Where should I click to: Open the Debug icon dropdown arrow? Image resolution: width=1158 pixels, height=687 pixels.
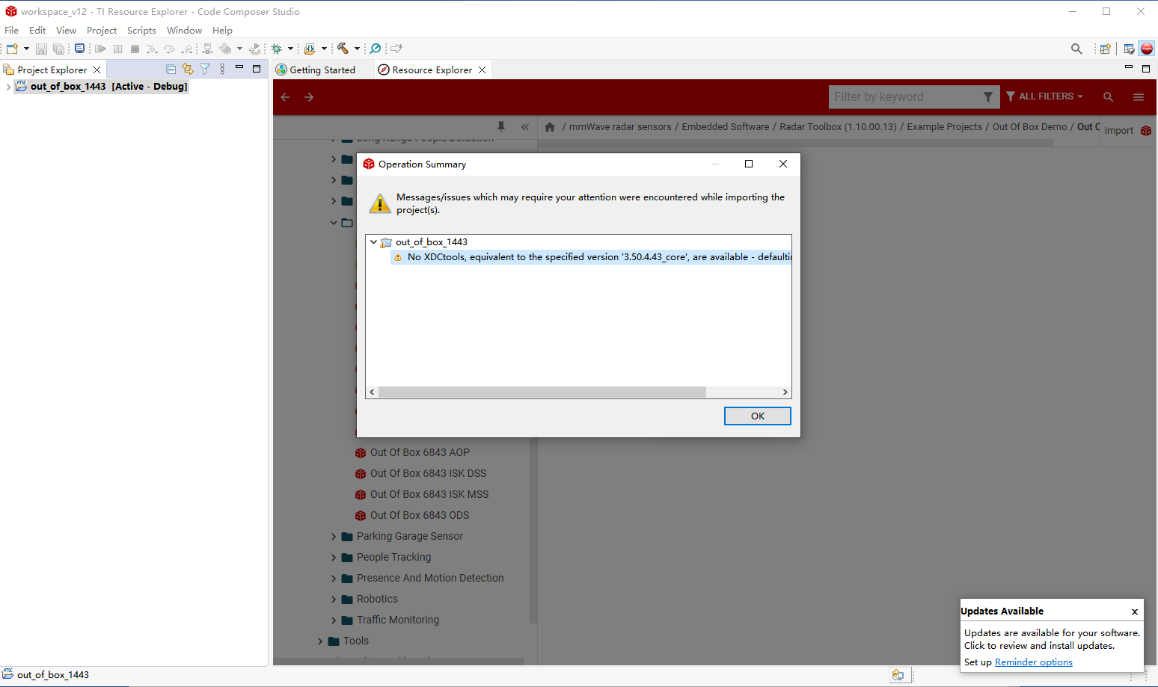point(290,49)
